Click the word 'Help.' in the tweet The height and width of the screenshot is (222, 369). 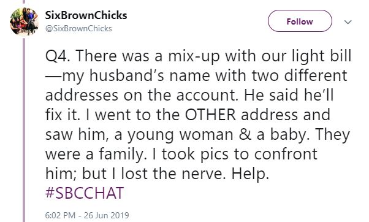250,174
